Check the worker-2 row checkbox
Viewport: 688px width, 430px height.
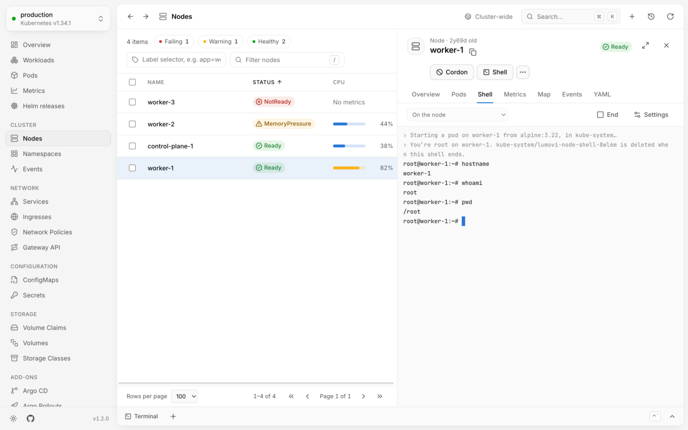(132, 124)
